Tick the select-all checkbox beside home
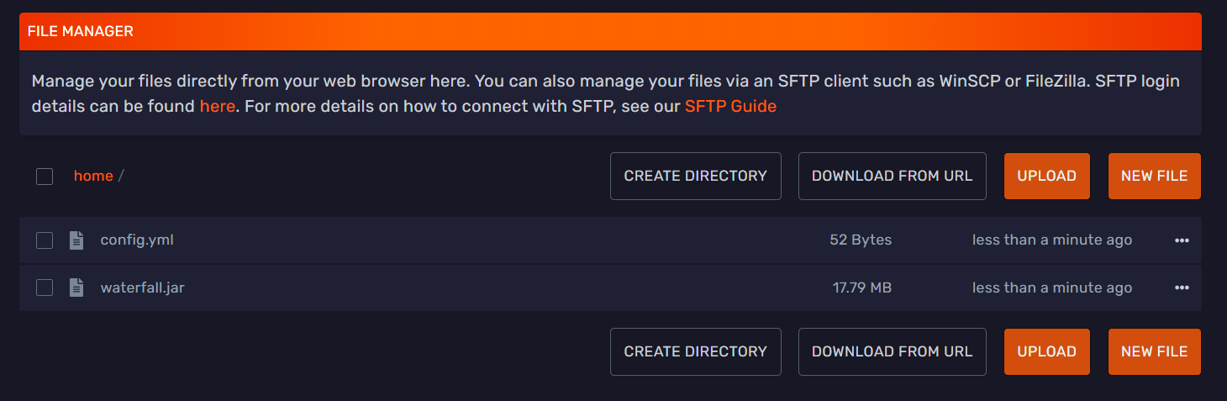Image resolution: width=1227 pixels, height=401 pixels. point(45,177)
